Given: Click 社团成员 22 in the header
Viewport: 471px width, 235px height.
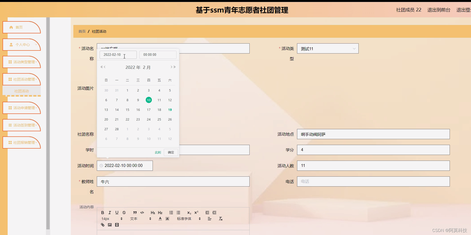Looking at the screenshot, I should click(409, 10).
